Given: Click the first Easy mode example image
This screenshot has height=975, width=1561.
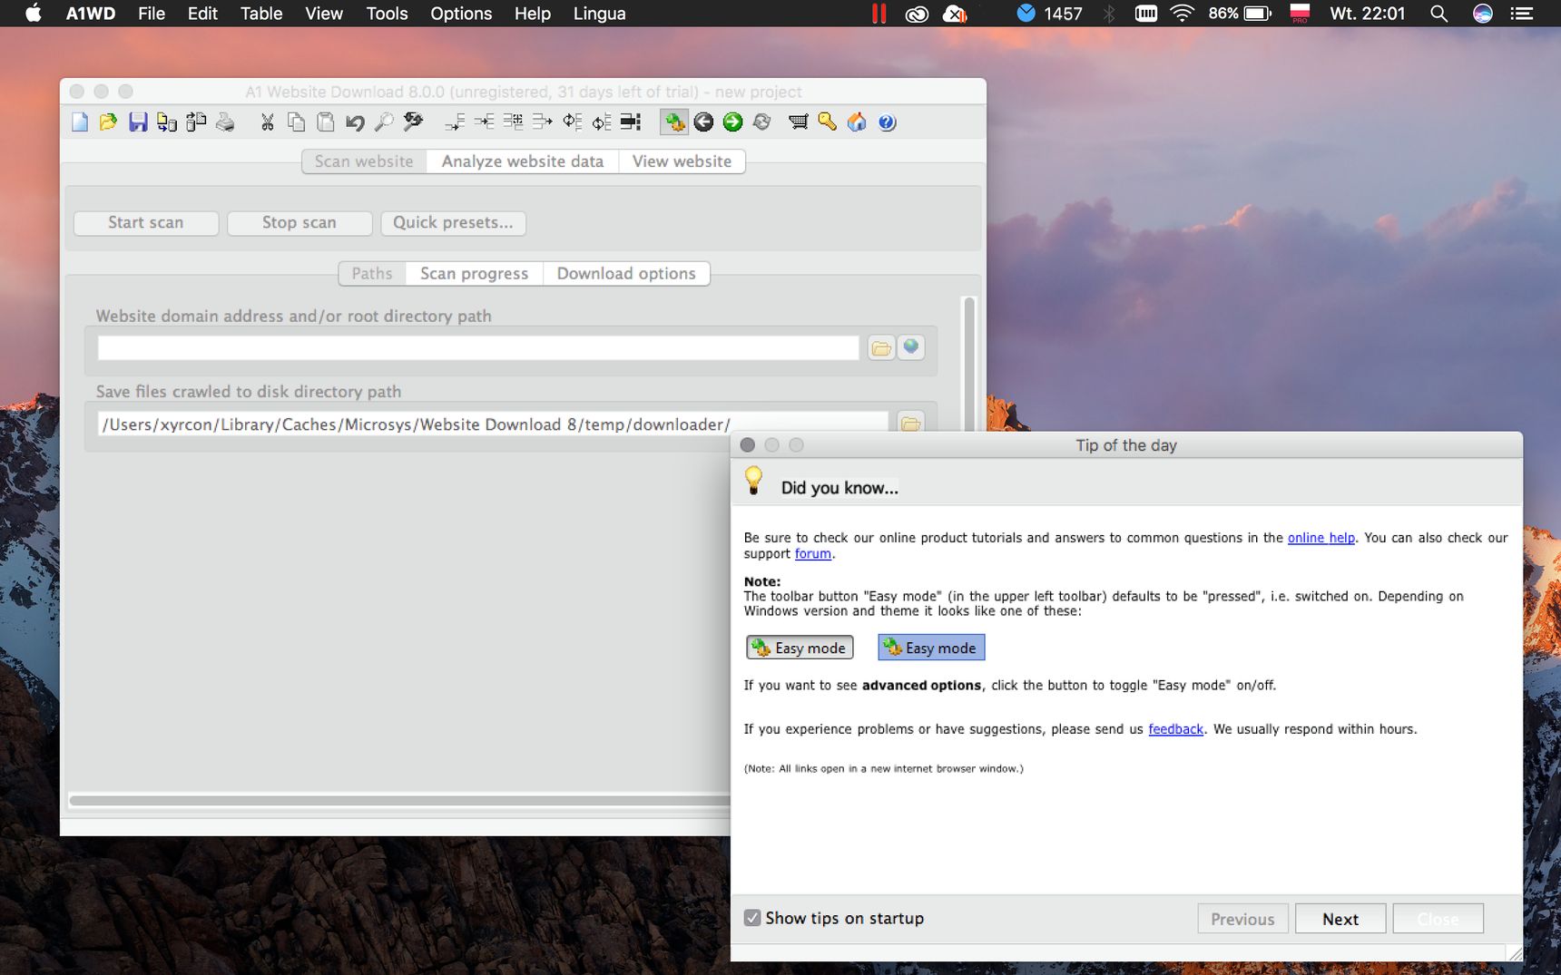Looking at the screenshot, I should pyautogui.click(x=800, y=648).
